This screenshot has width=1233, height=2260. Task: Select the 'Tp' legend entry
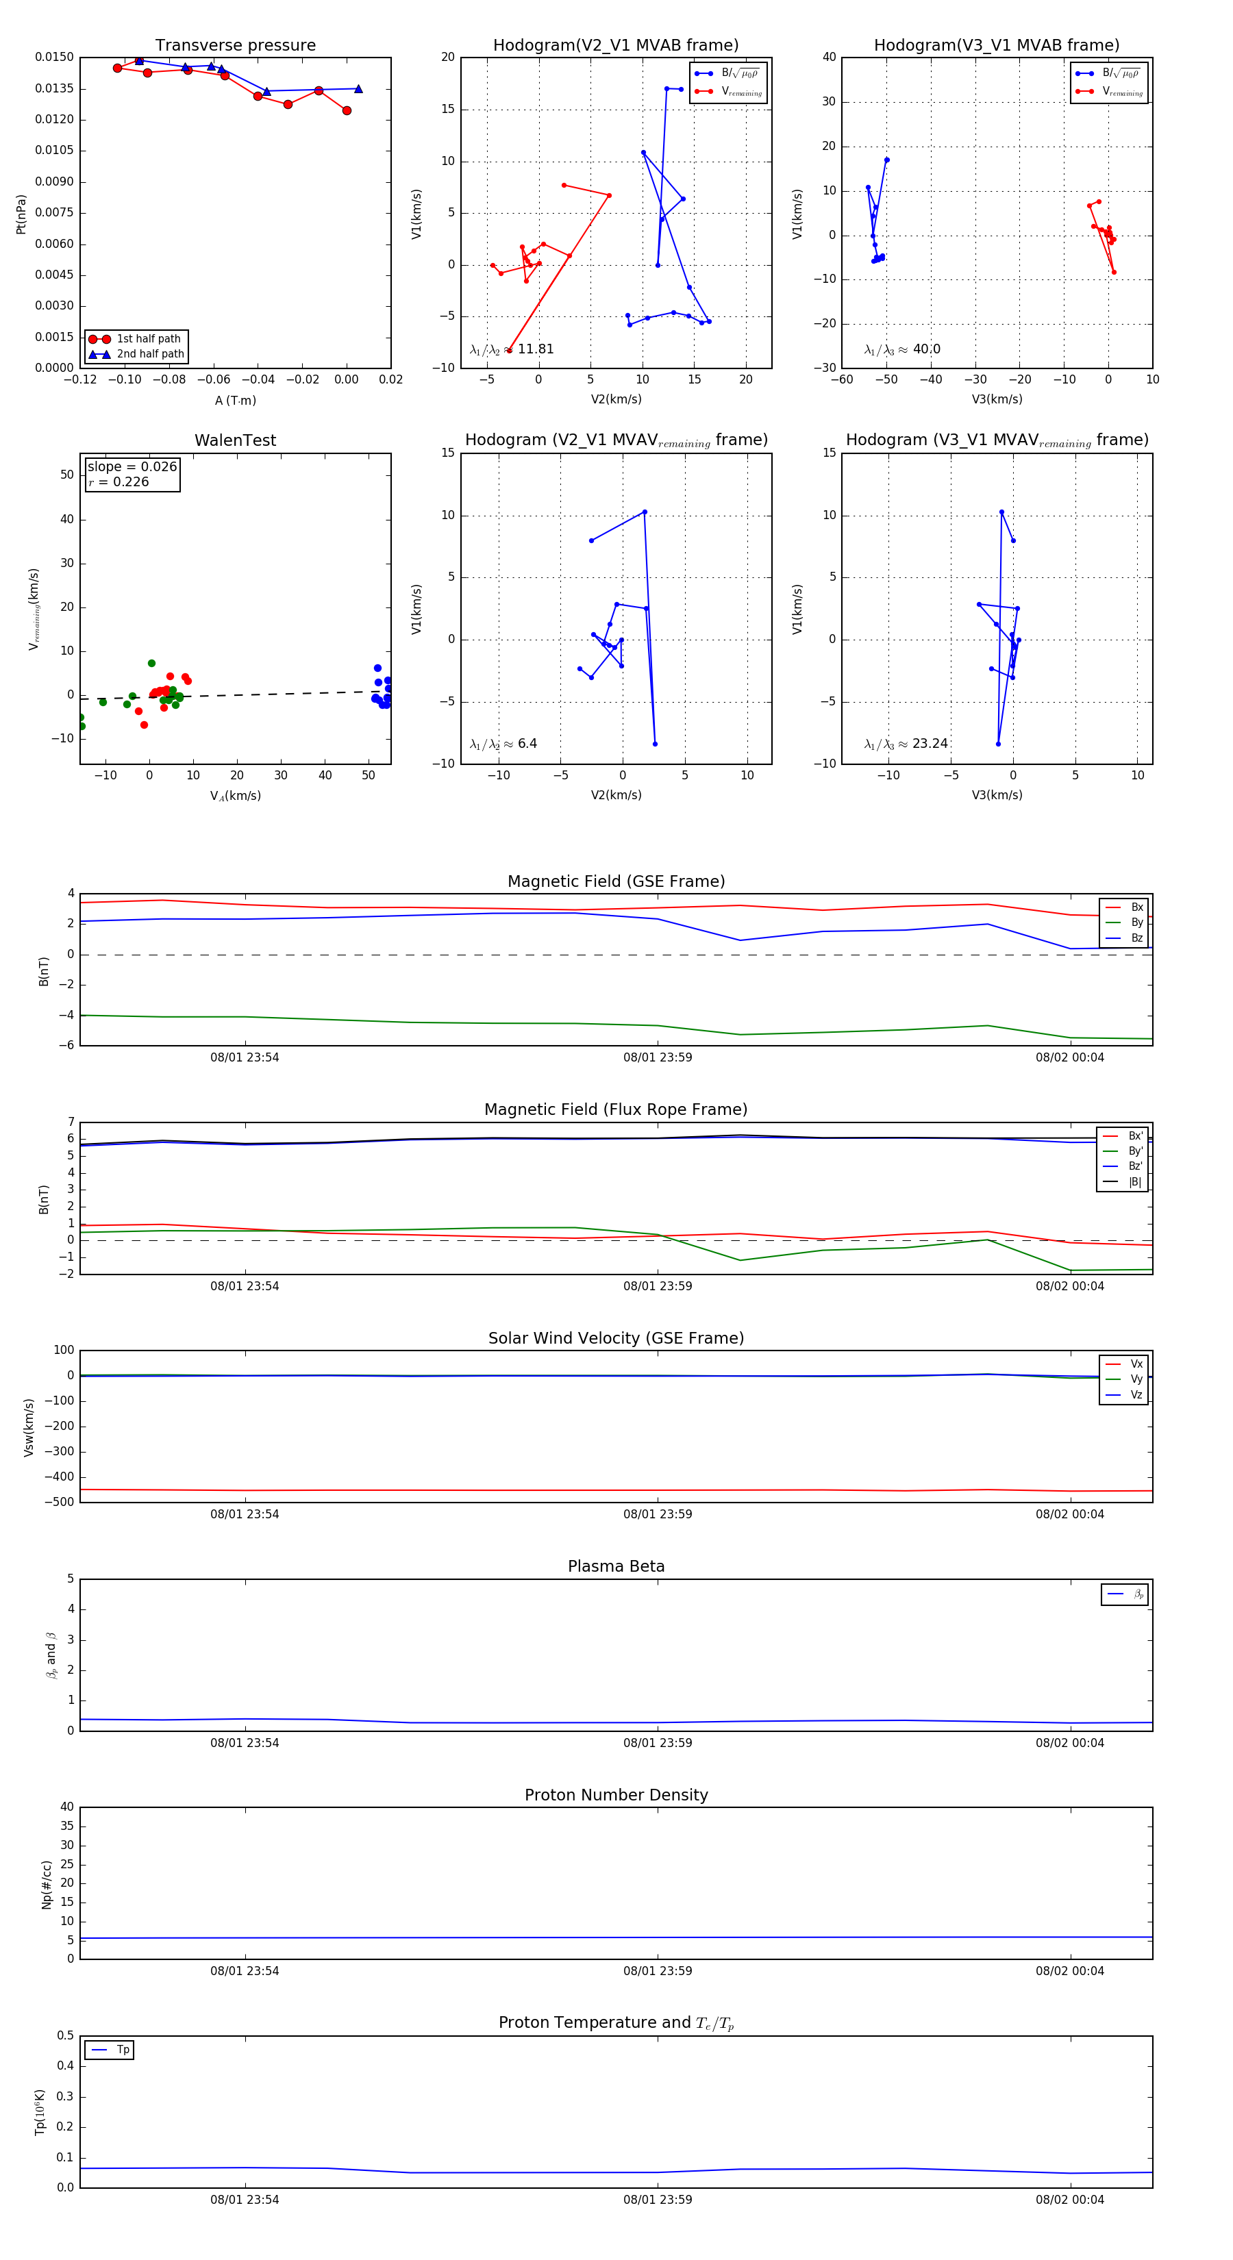(110, 2050)
